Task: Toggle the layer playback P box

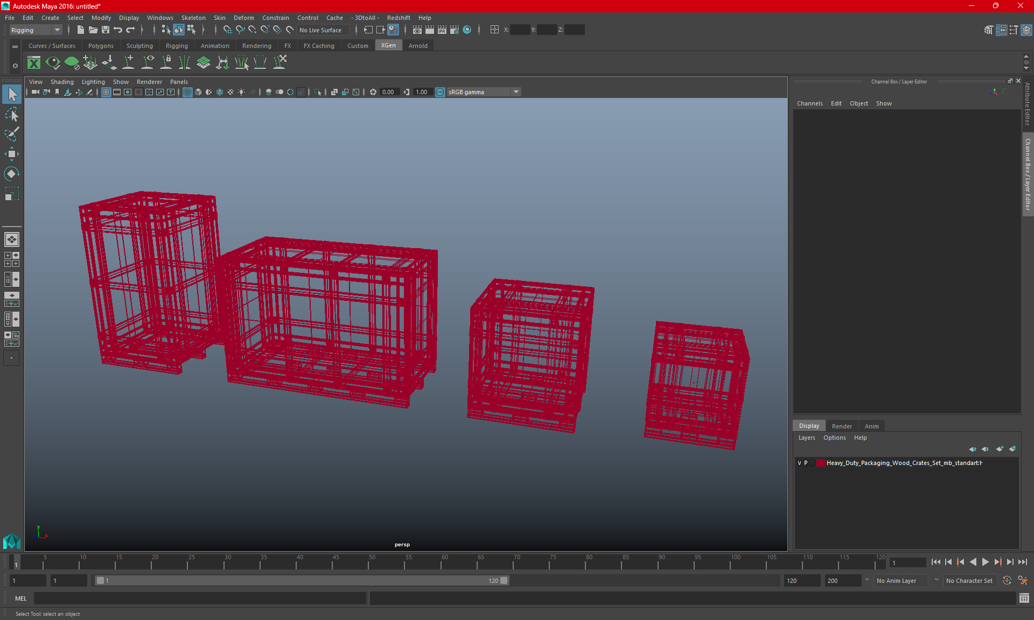Action: click(806, 463)
